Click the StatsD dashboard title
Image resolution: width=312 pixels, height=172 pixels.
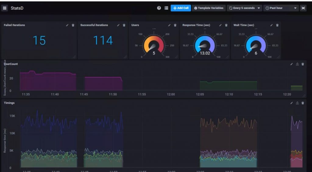[17, 8]
